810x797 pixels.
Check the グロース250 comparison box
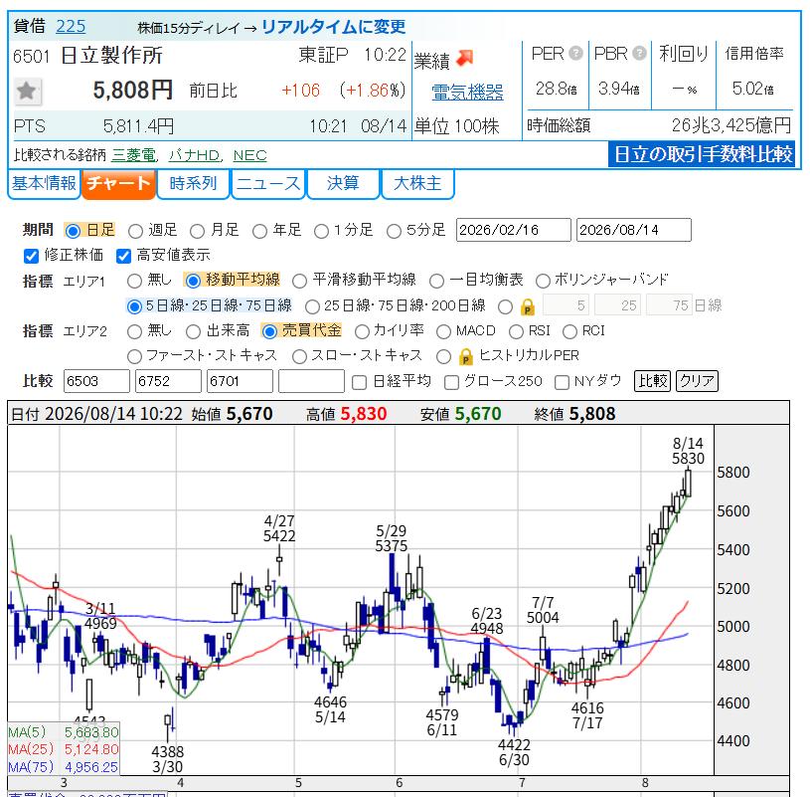[x=451, y=382]
